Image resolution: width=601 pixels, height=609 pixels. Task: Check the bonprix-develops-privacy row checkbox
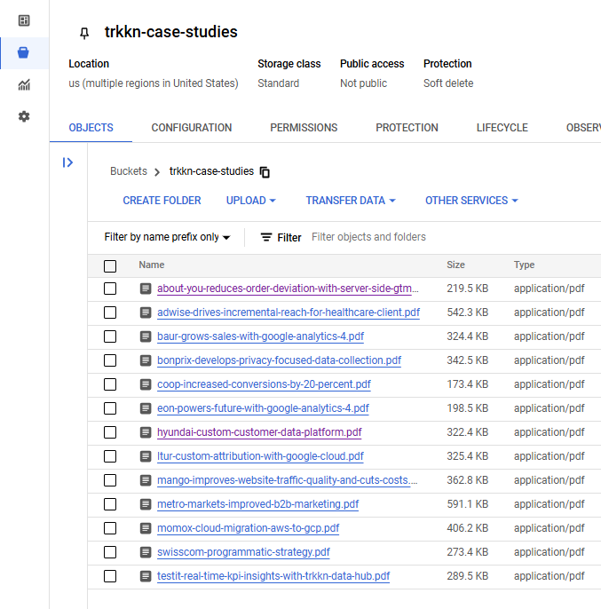pyautogui.click(x=110, y=360)
